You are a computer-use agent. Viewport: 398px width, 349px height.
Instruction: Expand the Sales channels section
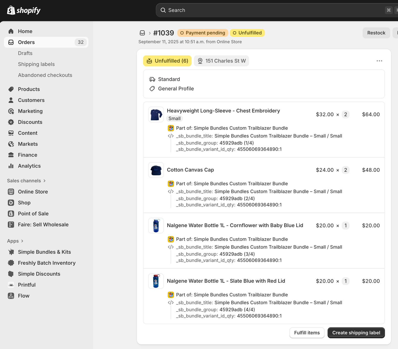(26, 181)
